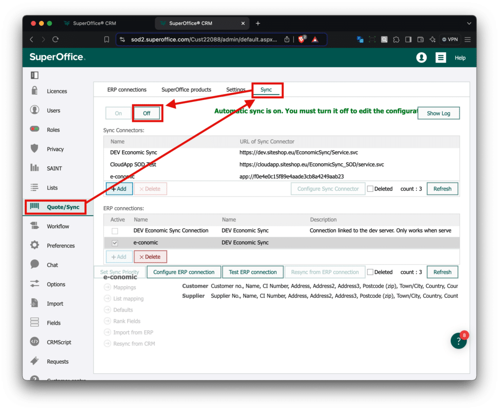Screen dimensions: 499x410
Task: Expand the browser tab list chevron
Action: click(469, 23)
